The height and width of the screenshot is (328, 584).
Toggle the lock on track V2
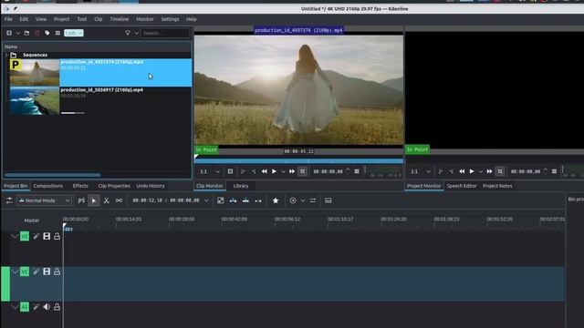tap(57, 236)
